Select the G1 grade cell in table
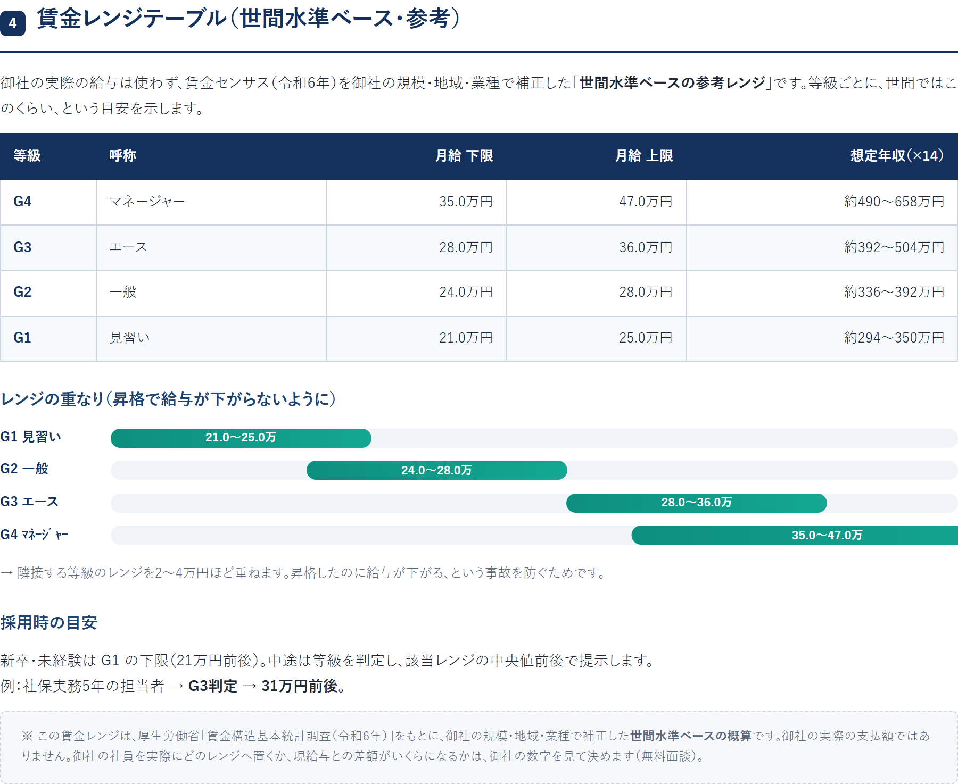Screen dimensions: 958x784 tap(48, 338)
